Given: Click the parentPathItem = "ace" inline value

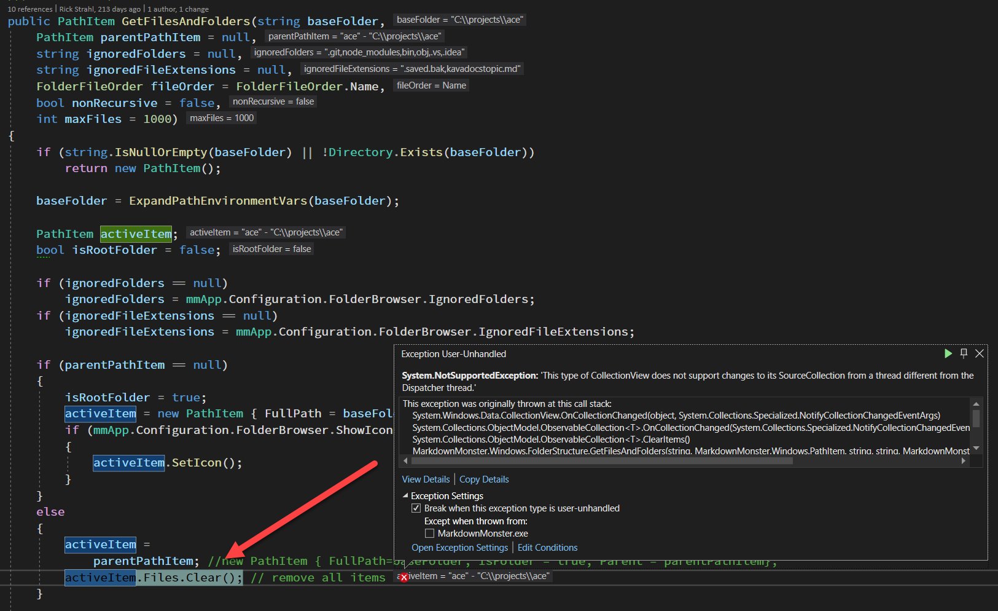Looking at the screenshot, I should 354,36.
